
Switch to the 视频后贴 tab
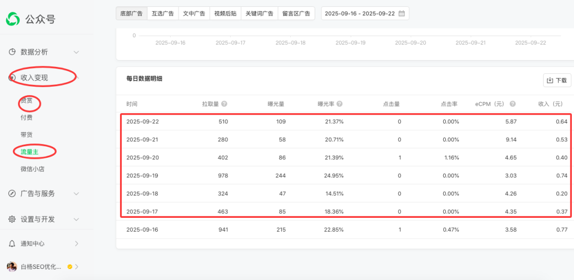click(225, 13)
